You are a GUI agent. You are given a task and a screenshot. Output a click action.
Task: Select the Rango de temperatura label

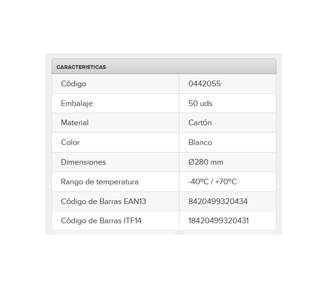(100, 182)
